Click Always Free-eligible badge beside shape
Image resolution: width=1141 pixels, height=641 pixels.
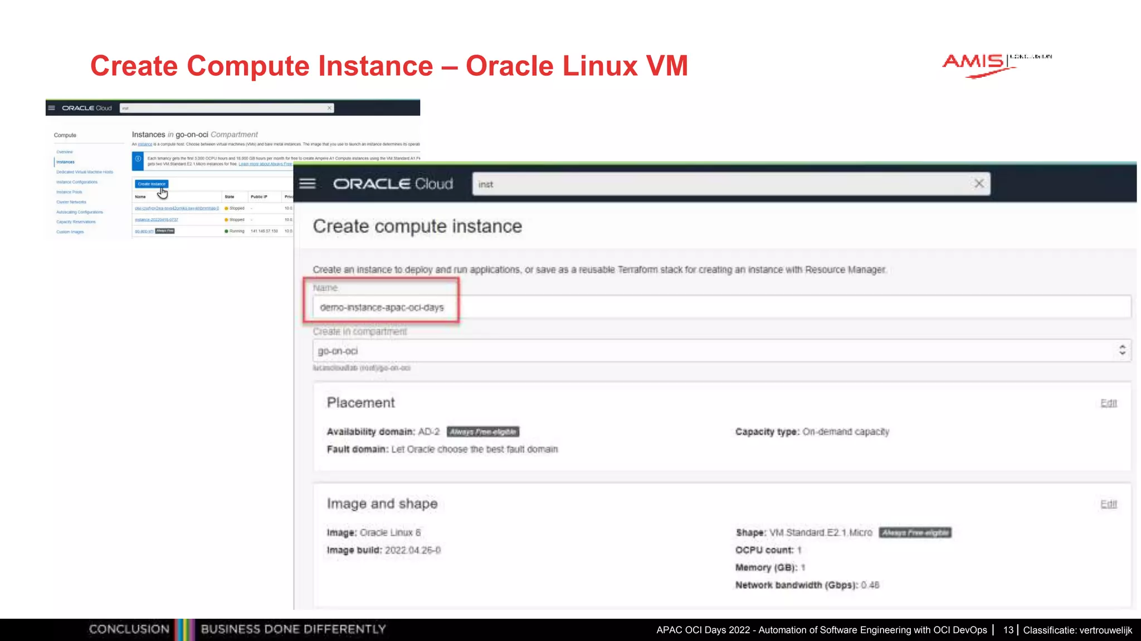[915, 532]
